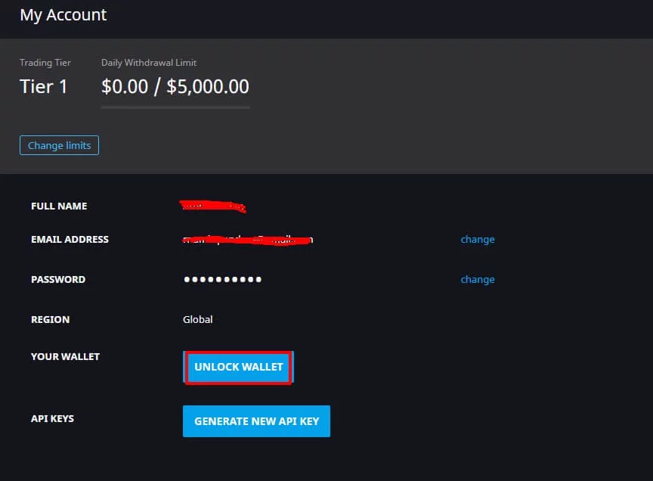Viewport: 653px width, 481px height.
Task: Click the redacted email address value
Action: (248, 240)
